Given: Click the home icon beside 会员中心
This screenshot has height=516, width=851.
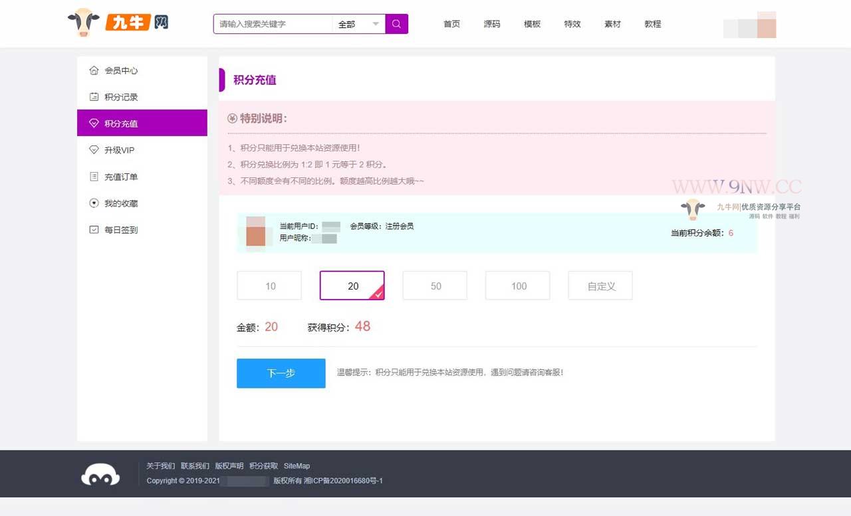Looking at the screenshot, I should (x=94, y=70).
